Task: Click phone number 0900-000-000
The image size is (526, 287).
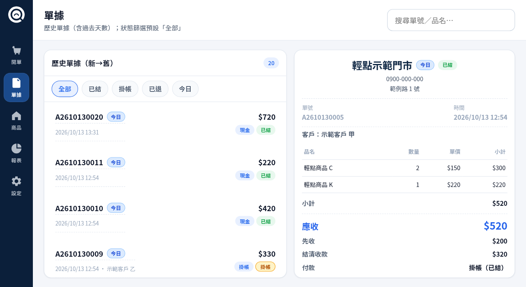Action: click(405, 79)
